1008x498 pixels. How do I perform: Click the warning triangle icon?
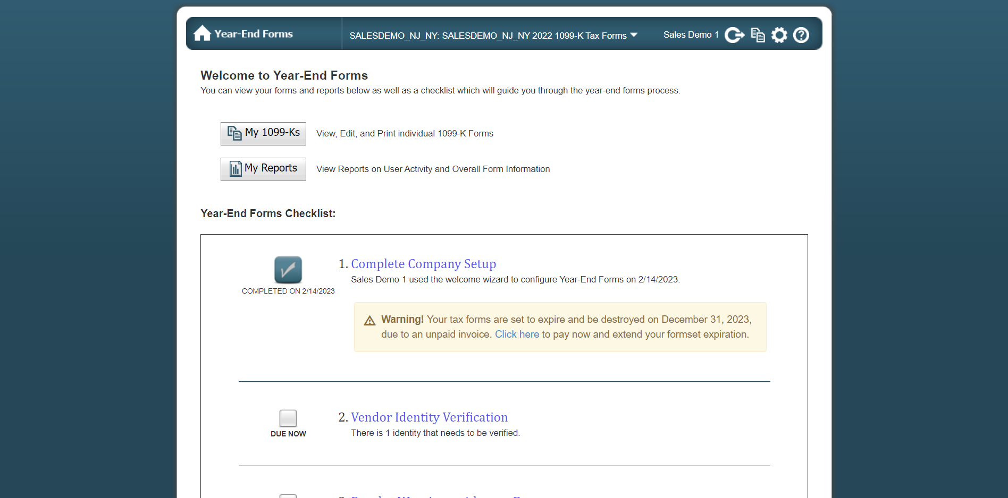(369, 321)
